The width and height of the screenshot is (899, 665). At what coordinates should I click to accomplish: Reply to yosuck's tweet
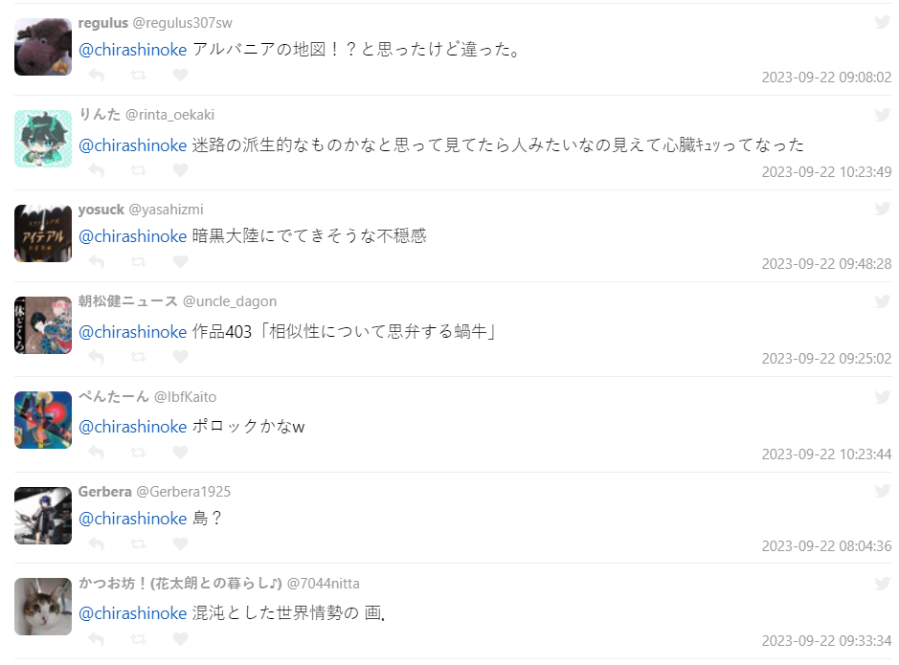click(97, 262)
